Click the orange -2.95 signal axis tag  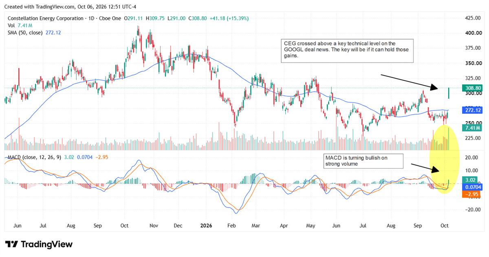[471, 194]
